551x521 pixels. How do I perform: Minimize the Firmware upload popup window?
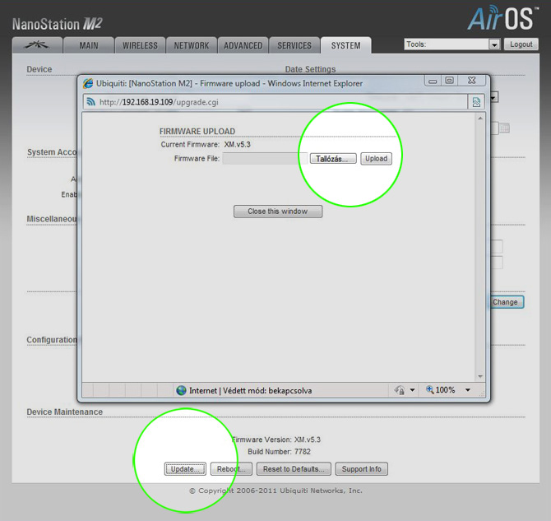coord(433,81)
